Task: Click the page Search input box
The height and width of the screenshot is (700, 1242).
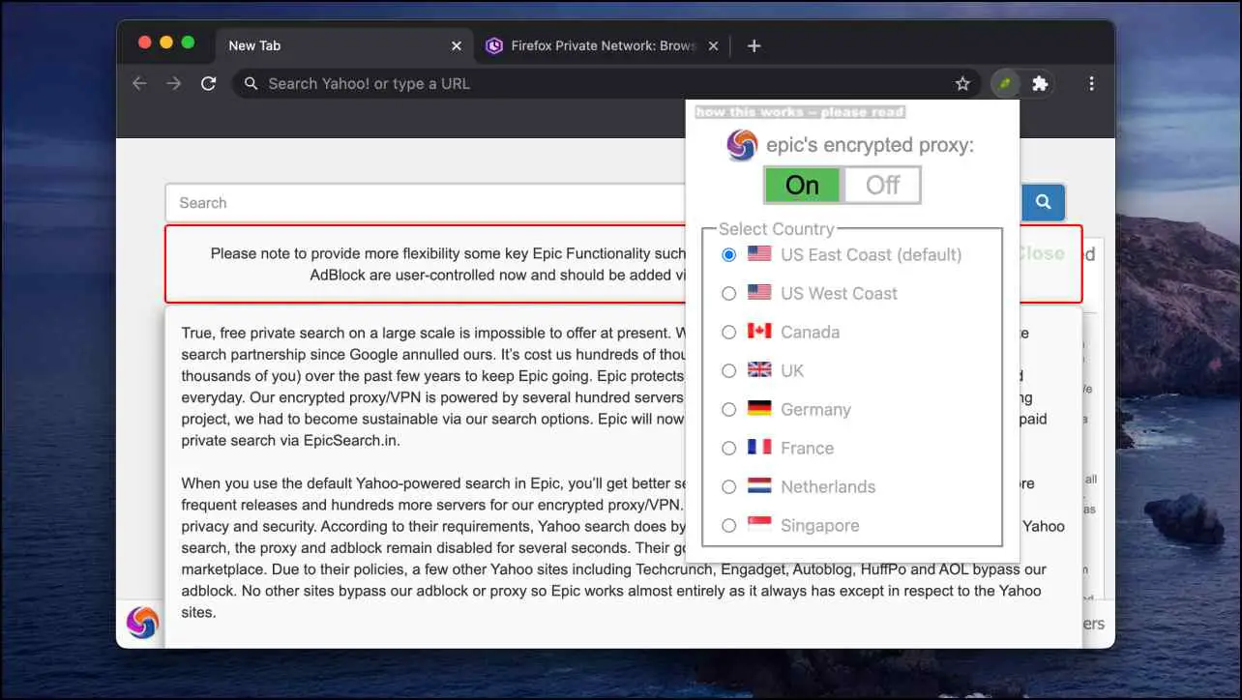Action: pos(426,203)
